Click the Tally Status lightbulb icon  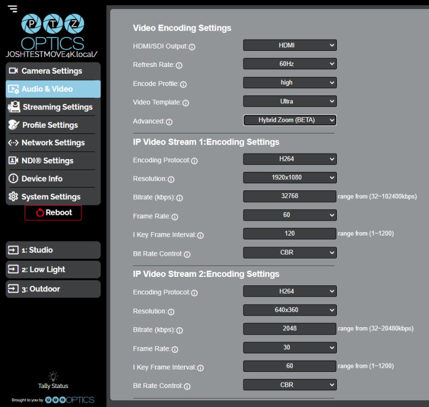point(53,376)
